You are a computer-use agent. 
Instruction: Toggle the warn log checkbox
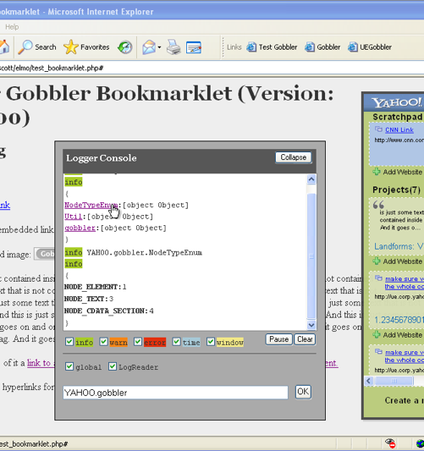[103, 342]
